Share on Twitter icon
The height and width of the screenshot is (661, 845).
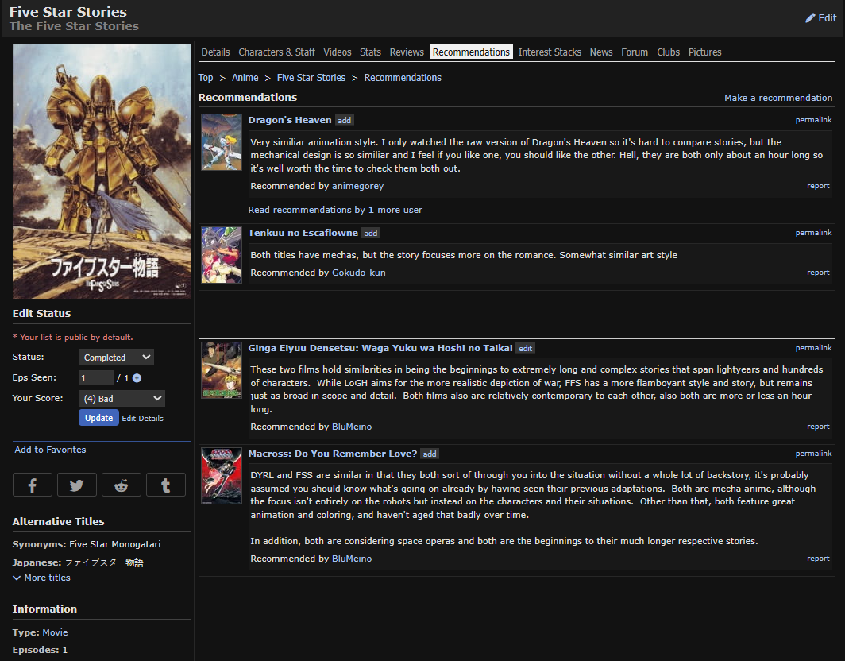76,485
